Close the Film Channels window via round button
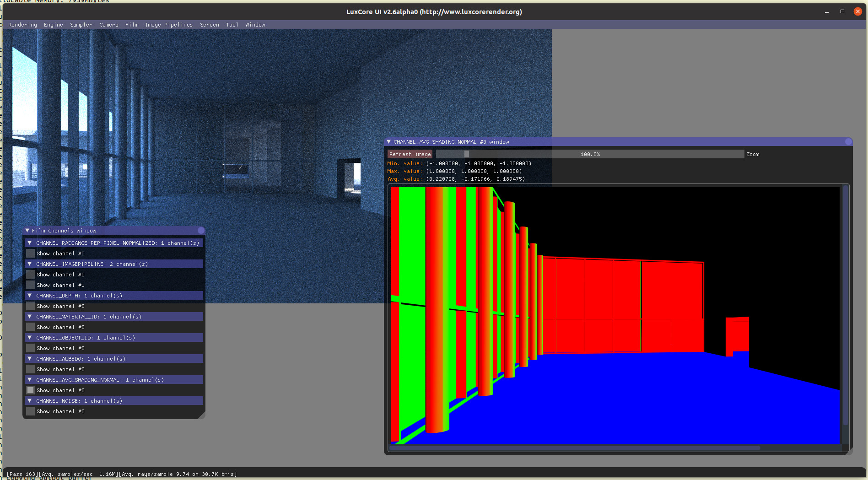The height and width of the screenshot is (480, 868). 201,231
